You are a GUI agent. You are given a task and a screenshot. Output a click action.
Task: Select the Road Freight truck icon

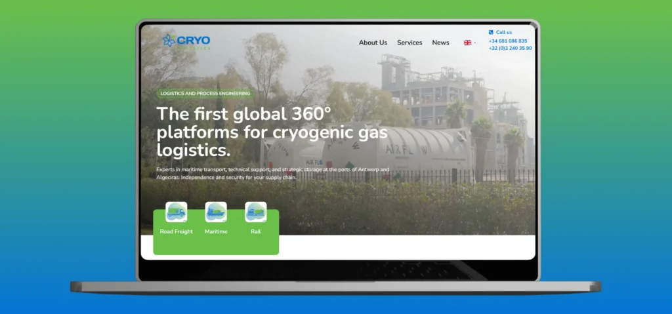(x=176, y=212)
